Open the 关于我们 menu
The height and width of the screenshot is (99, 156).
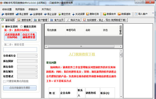tap(46, 9)
